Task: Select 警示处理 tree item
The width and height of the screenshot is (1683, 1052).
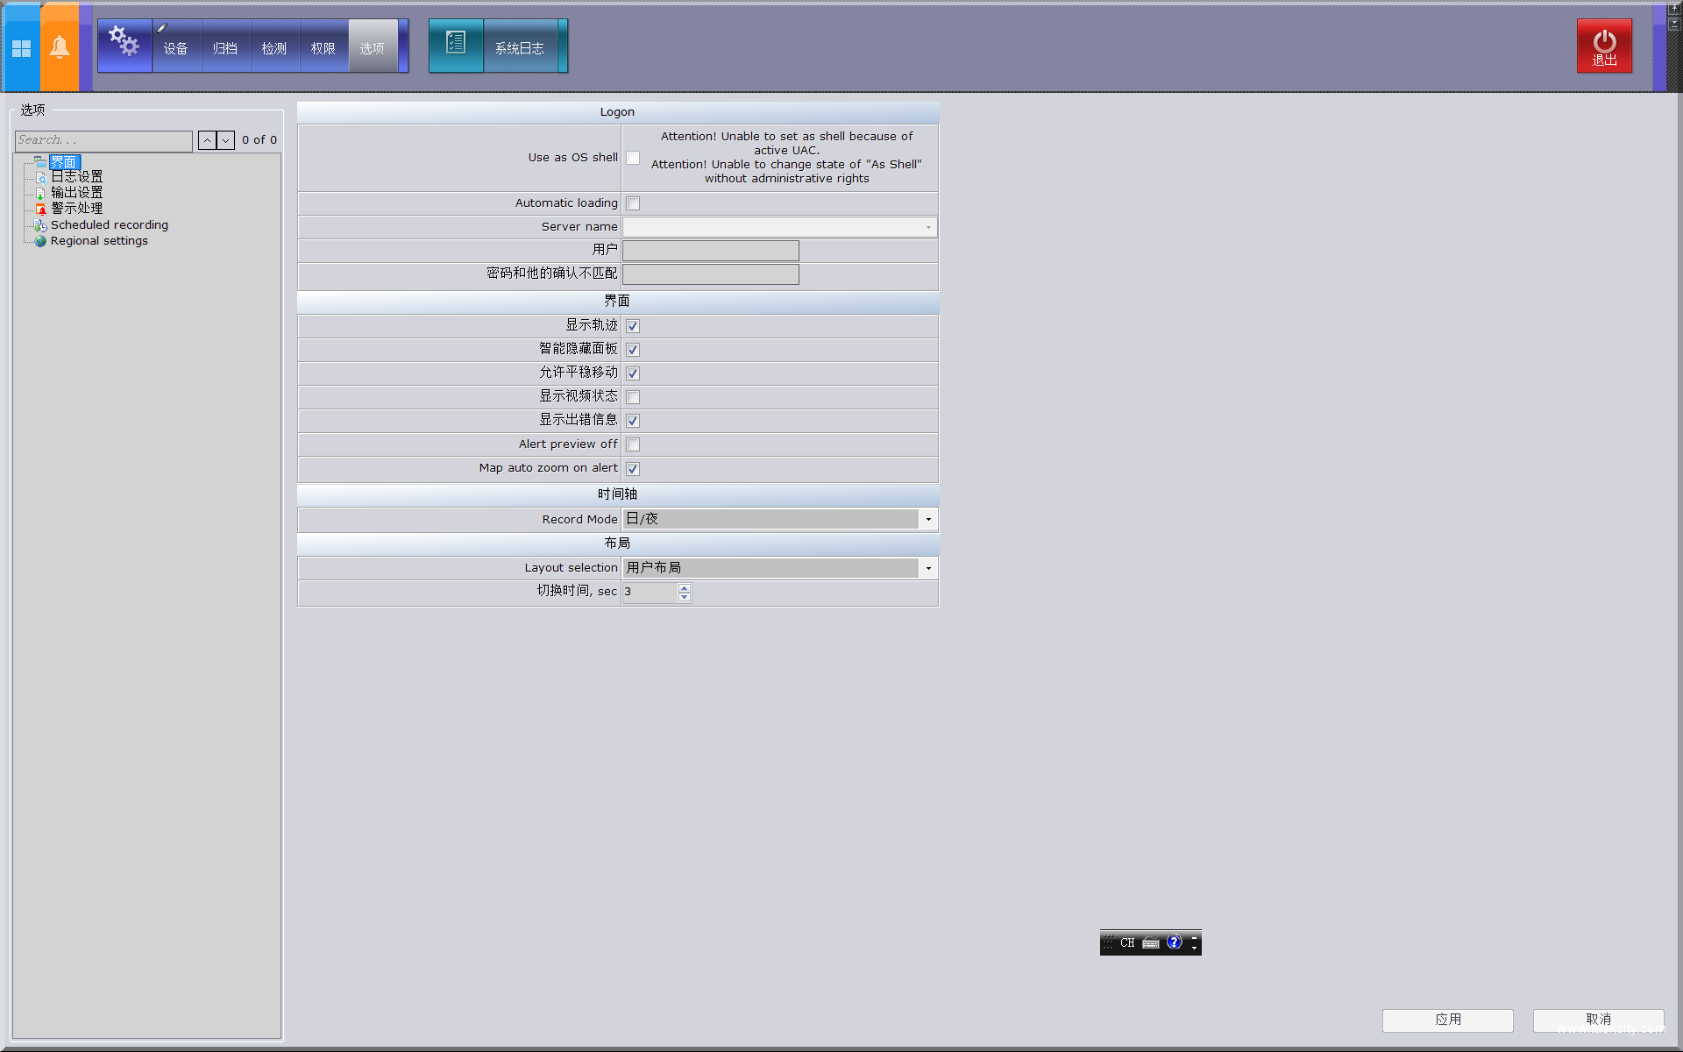Action: 77,209
